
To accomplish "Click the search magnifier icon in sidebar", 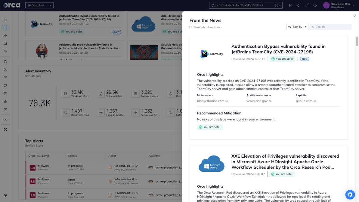I will [5, 43].
